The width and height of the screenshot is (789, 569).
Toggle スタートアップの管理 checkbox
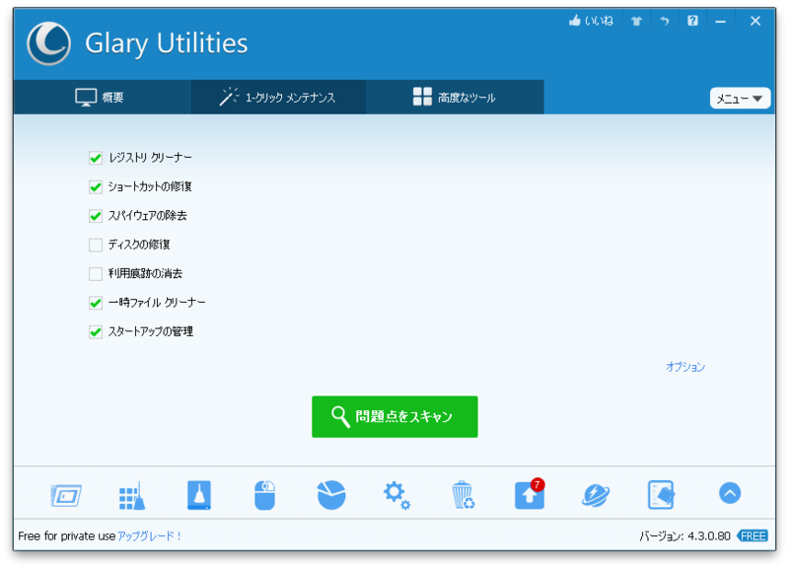point(96,332)
